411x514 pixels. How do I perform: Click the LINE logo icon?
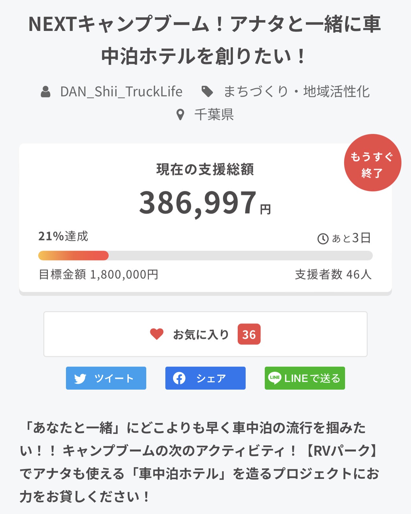click(x=275, y=378)
